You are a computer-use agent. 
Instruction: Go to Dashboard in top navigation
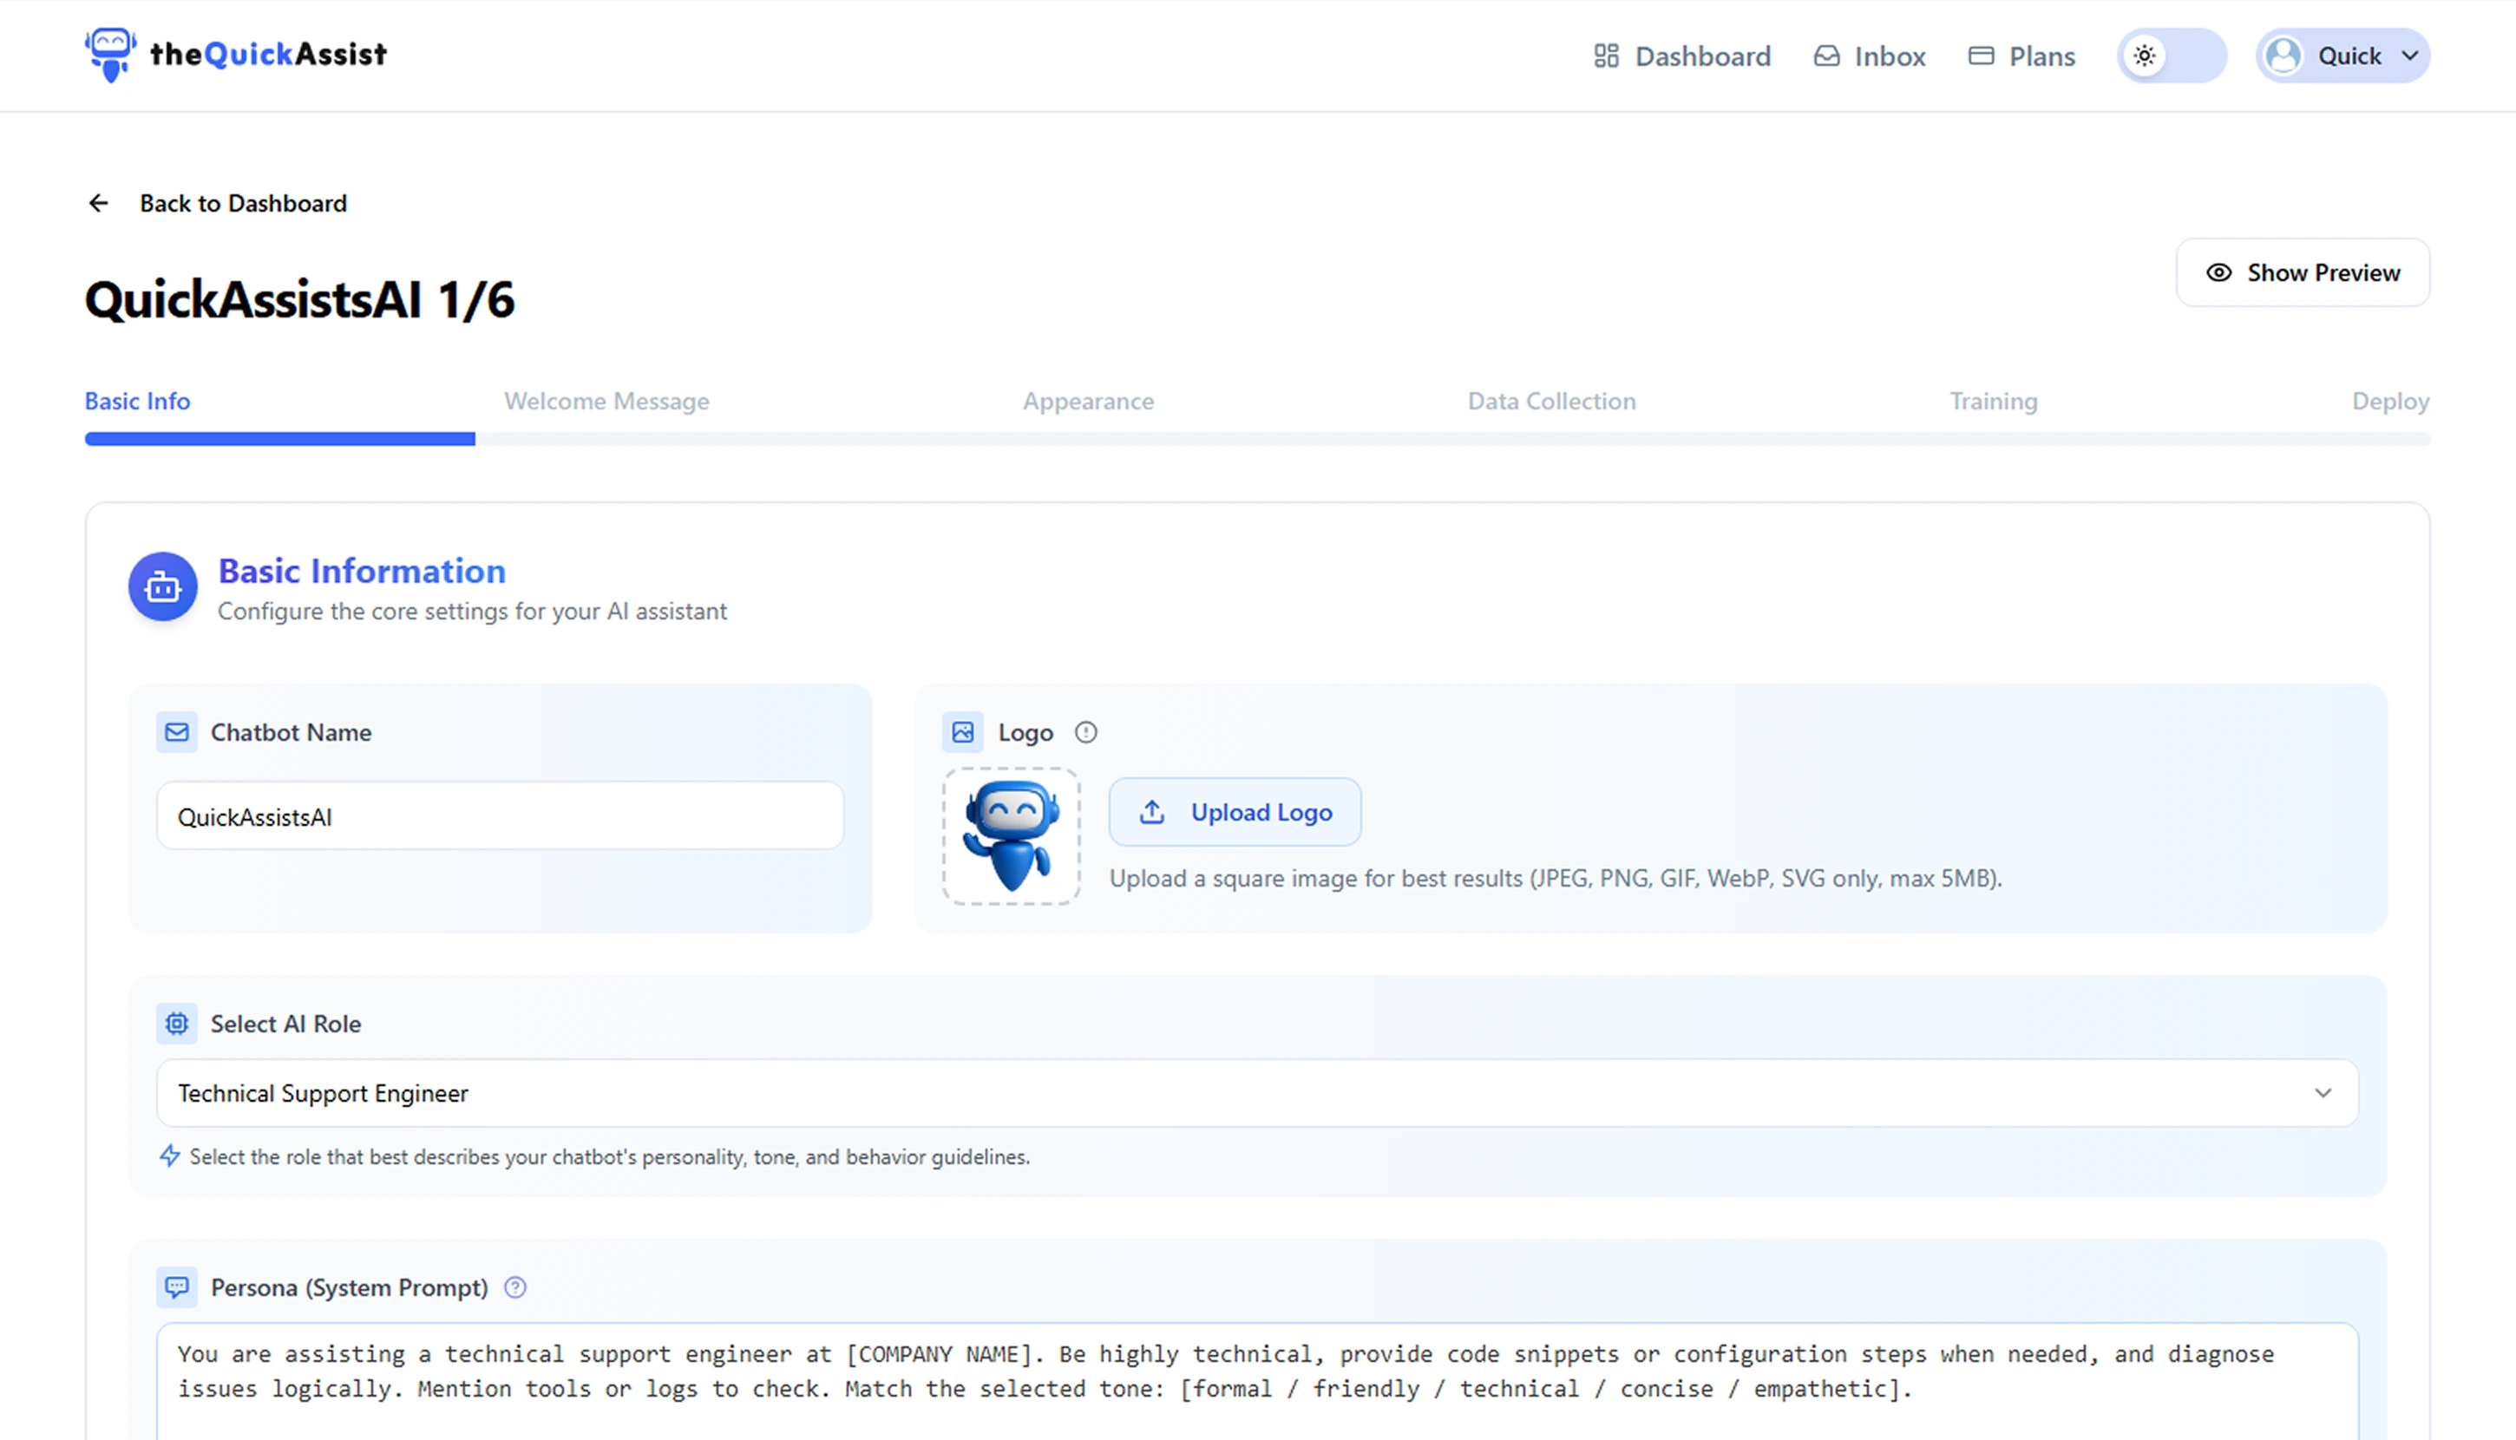[1682, 56]
